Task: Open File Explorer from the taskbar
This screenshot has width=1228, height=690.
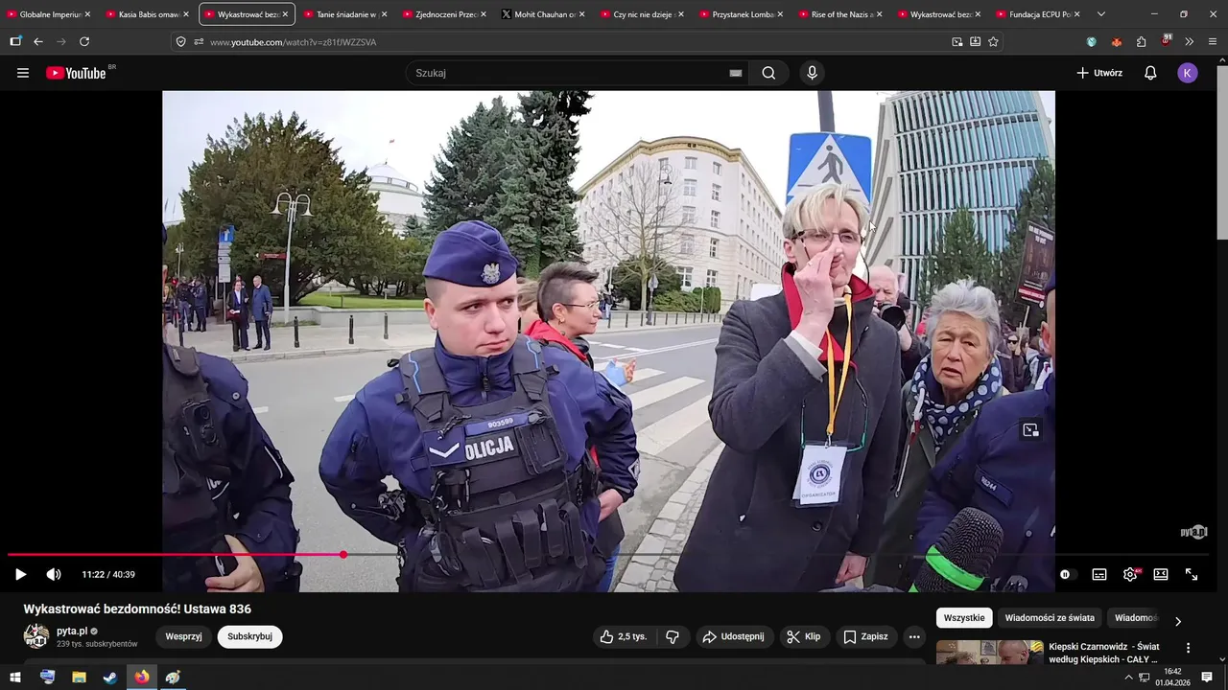Action: 79,678
